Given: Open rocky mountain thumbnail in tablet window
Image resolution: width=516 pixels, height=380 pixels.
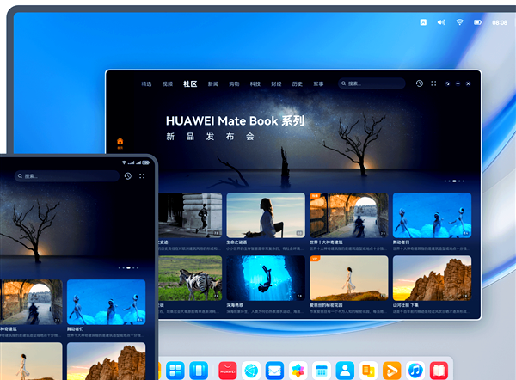Looking at the screenshot, I should tap(107, 361).
